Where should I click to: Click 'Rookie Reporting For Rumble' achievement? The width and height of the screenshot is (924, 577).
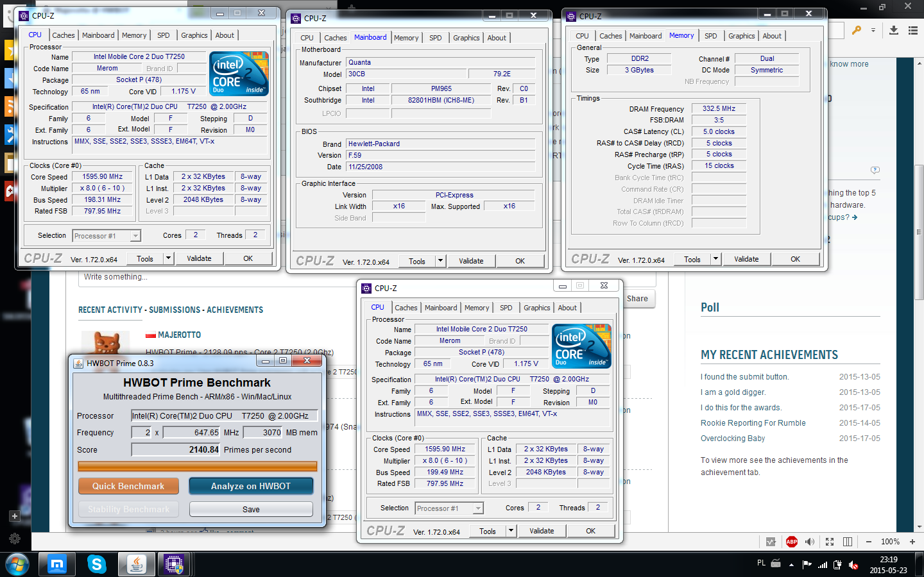click(x=753, y=423)
